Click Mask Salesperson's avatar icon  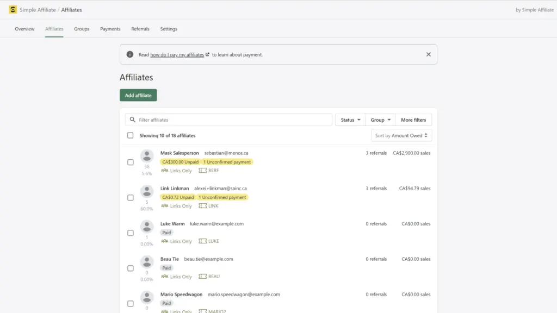(147, 156)
